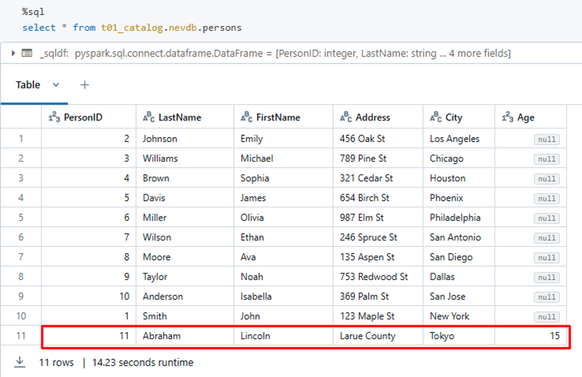This screenshot has width=582, height=377.
Task: Click the Address string type icon
Action: [x=346, y=117]
